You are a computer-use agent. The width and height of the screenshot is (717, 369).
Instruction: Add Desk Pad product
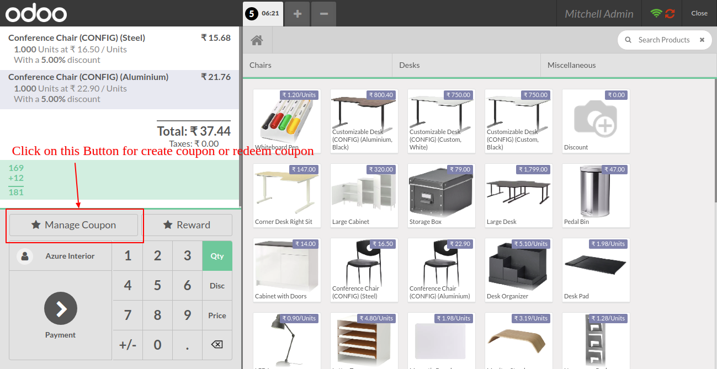click(x=596, y=270)
